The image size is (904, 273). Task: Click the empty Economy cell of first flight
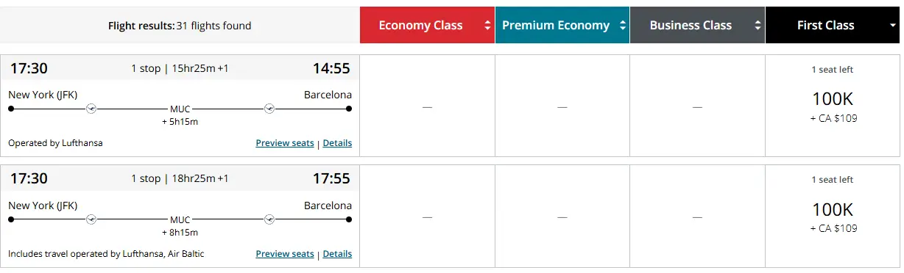click(x=427, y=106)
